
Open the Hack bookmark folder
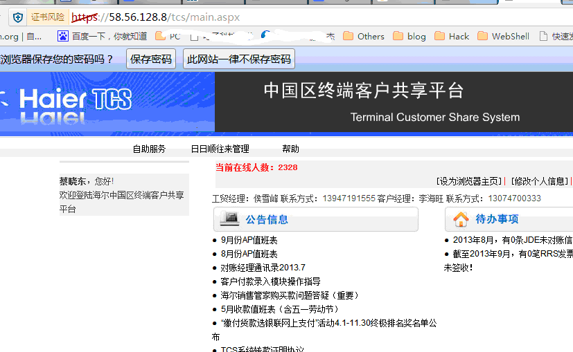[452, 36]
